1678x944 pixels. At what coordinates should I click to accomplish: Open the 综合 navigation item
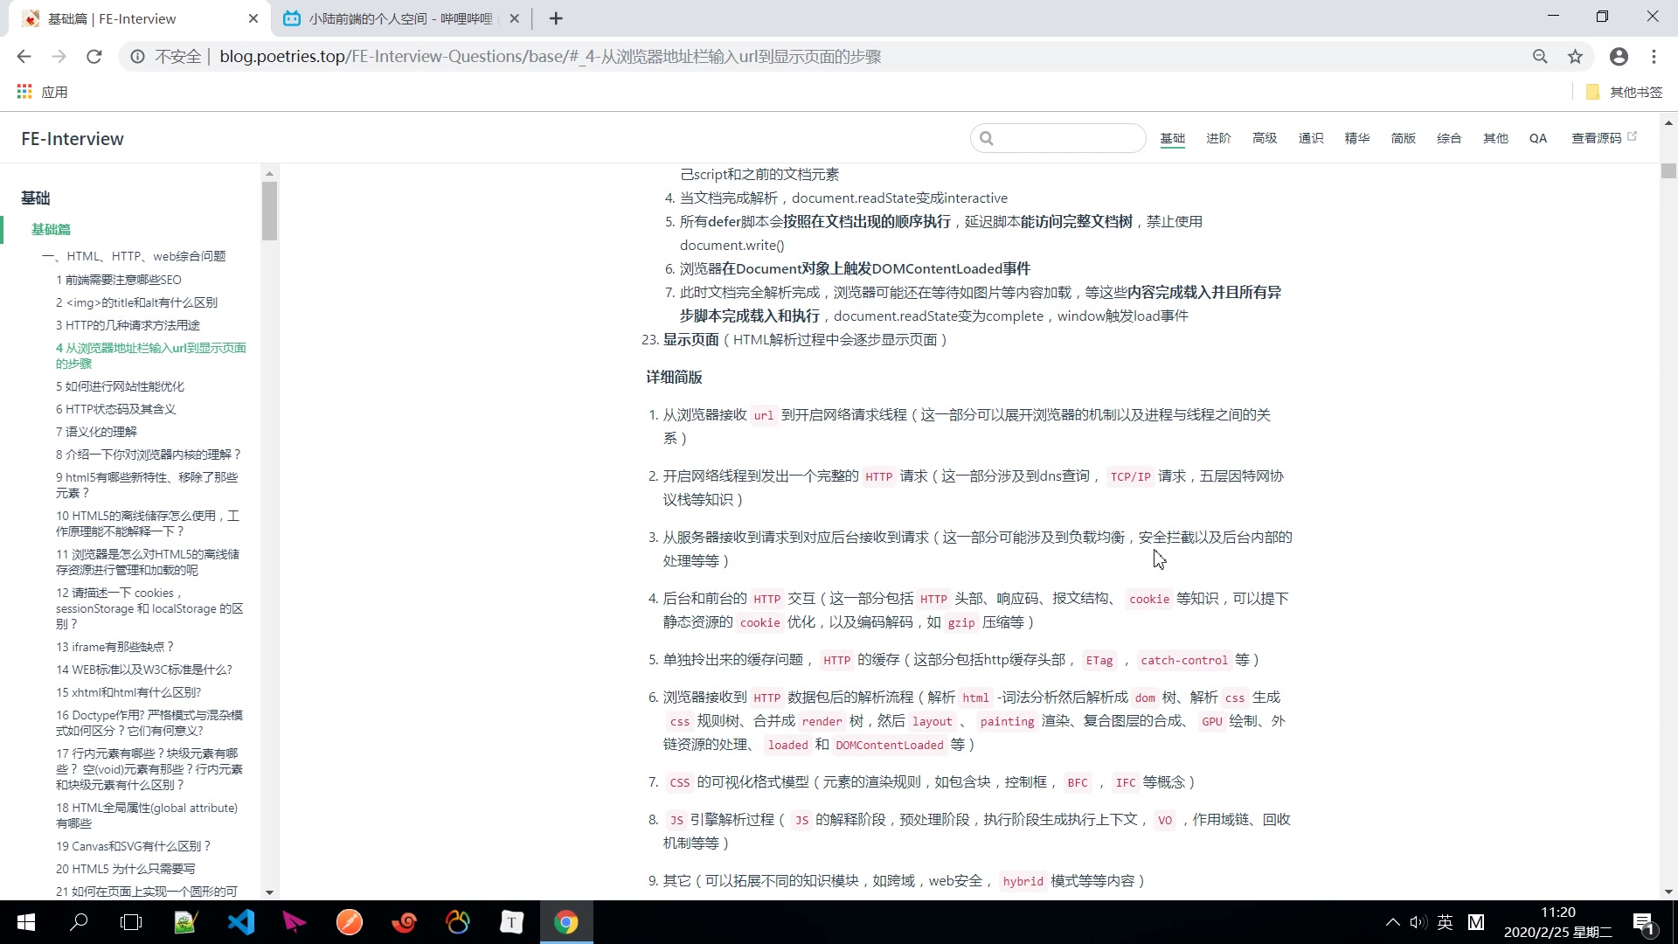pyautogui.click(x=1449, y=138)
